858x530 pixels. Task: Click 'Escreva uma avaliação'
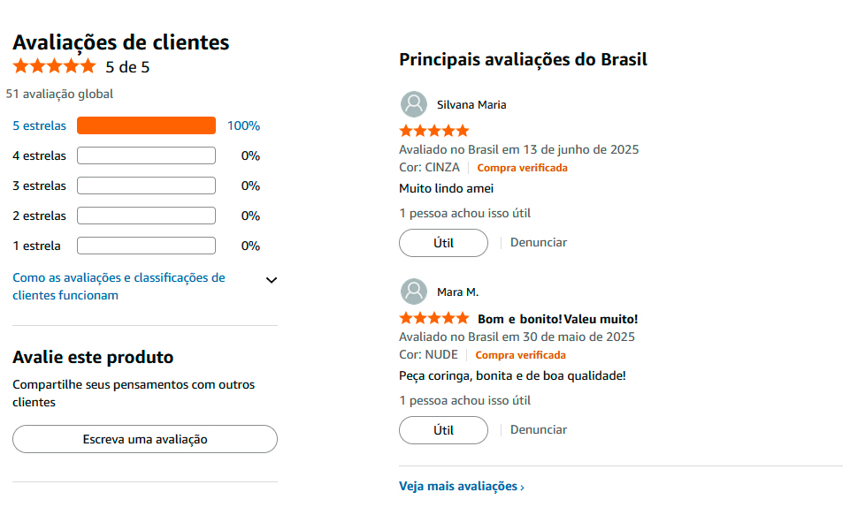144,439
